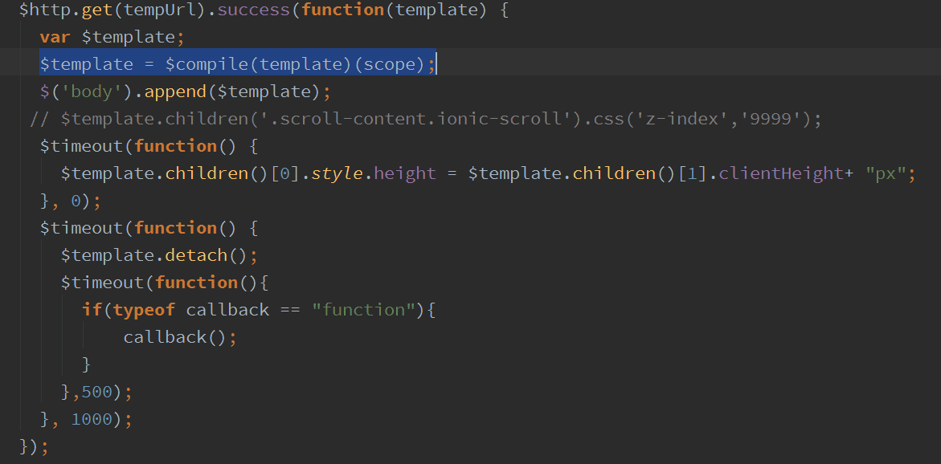The image size is (941, 464).
Task: Click the typeof keyword
Action: point(144,310)
